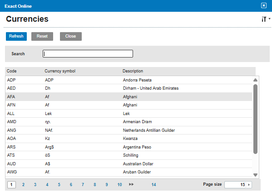Click the scrollbar down arrow
Viewport: 272px width, 192px height.
point(255,175)
